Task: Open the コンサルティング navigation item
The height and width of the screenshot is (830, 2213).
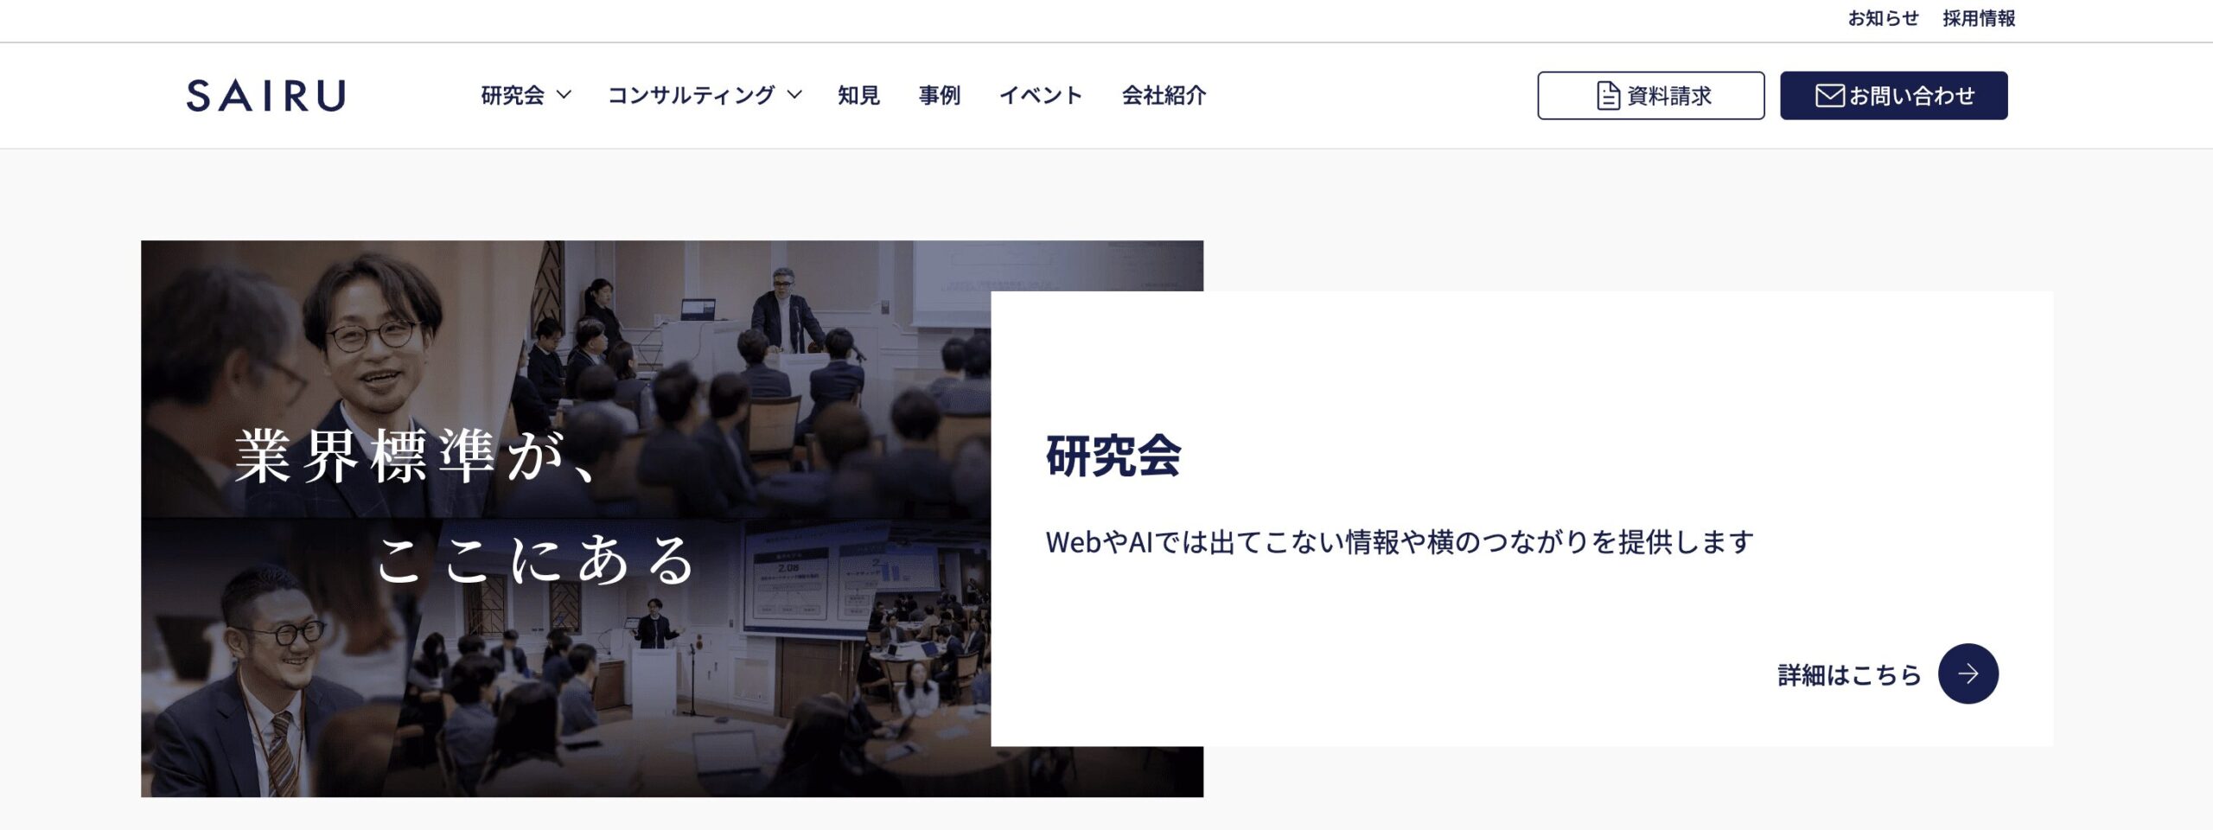Action: (692, 95)
